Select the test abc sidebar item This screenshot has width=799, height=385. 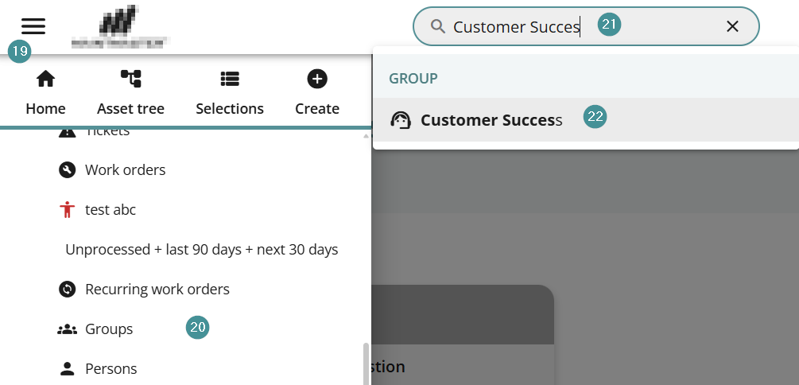coord(110,210)
